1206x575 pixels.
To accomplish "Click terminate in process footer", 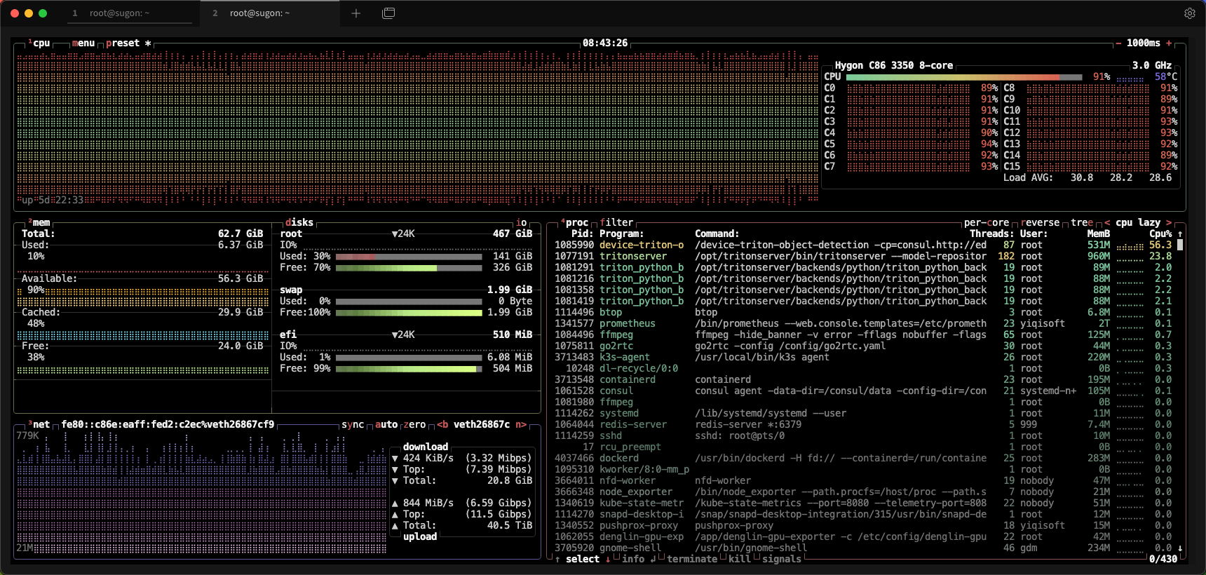I will pos(692,559).
